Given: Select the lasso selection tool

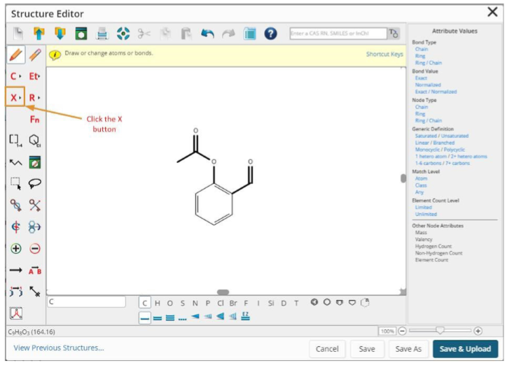Looking at the screenshot, I should [x=35, y=184].
